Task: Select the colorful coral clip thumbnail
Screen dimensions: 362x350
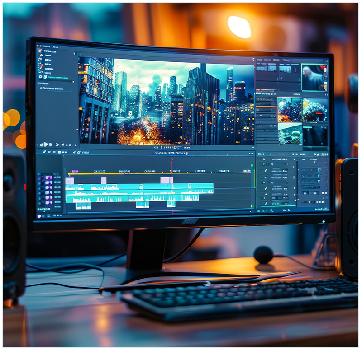Action: (289, 110)
